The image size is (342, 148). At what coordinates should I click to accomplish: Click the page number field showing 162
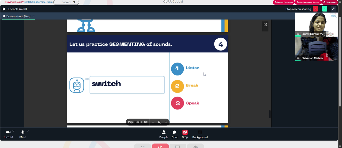click(x=137, y=122)
